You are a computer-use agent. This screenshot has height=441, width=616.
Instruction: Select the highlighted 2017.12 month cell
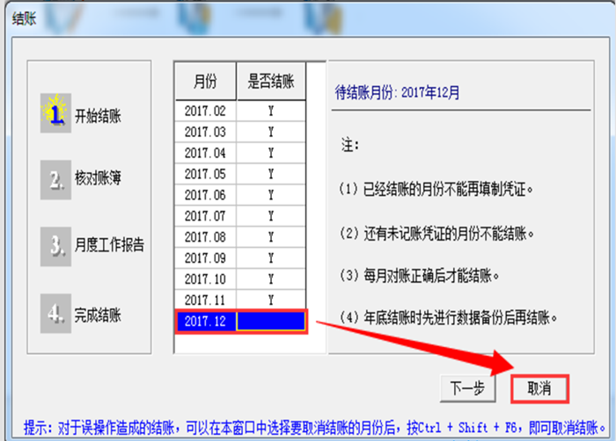tap(205, 322)
